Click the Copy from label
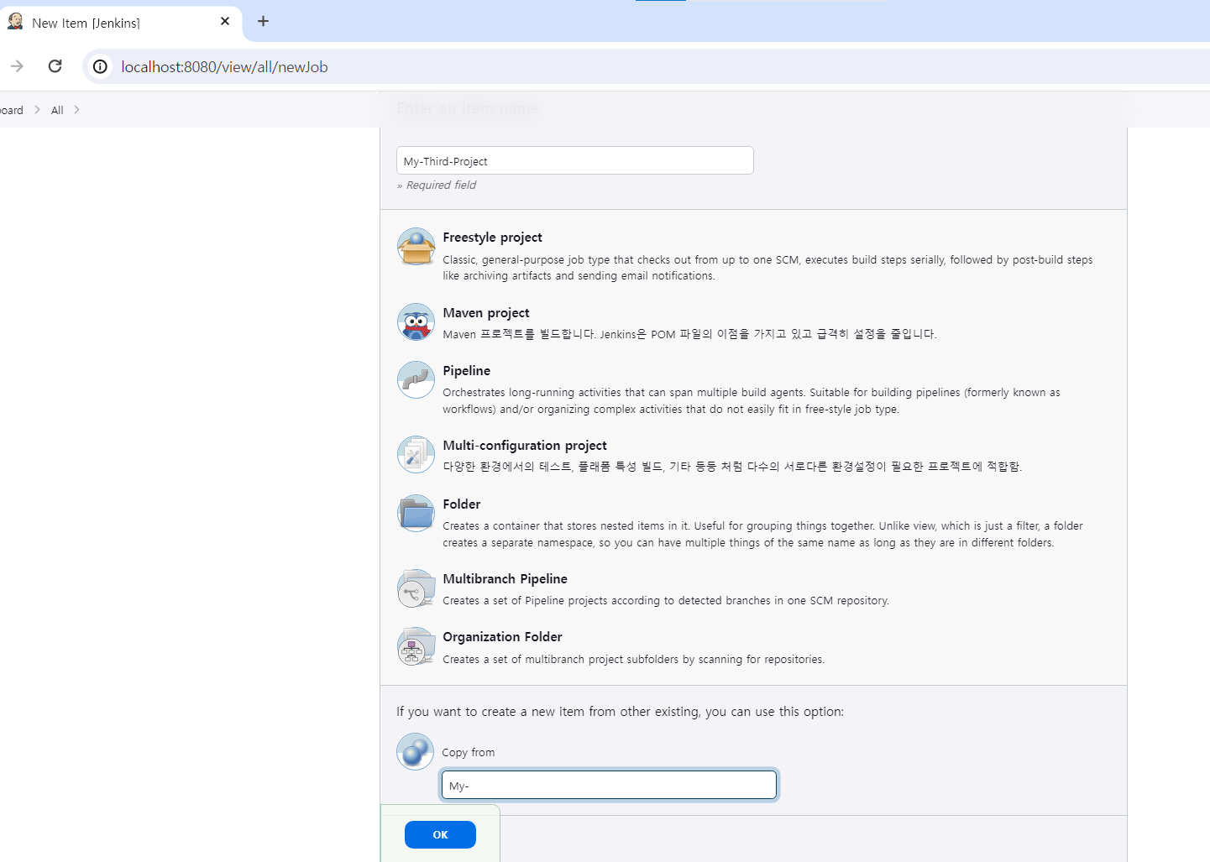This screenshot has height=862, width=1210. (x=469, y=753)
